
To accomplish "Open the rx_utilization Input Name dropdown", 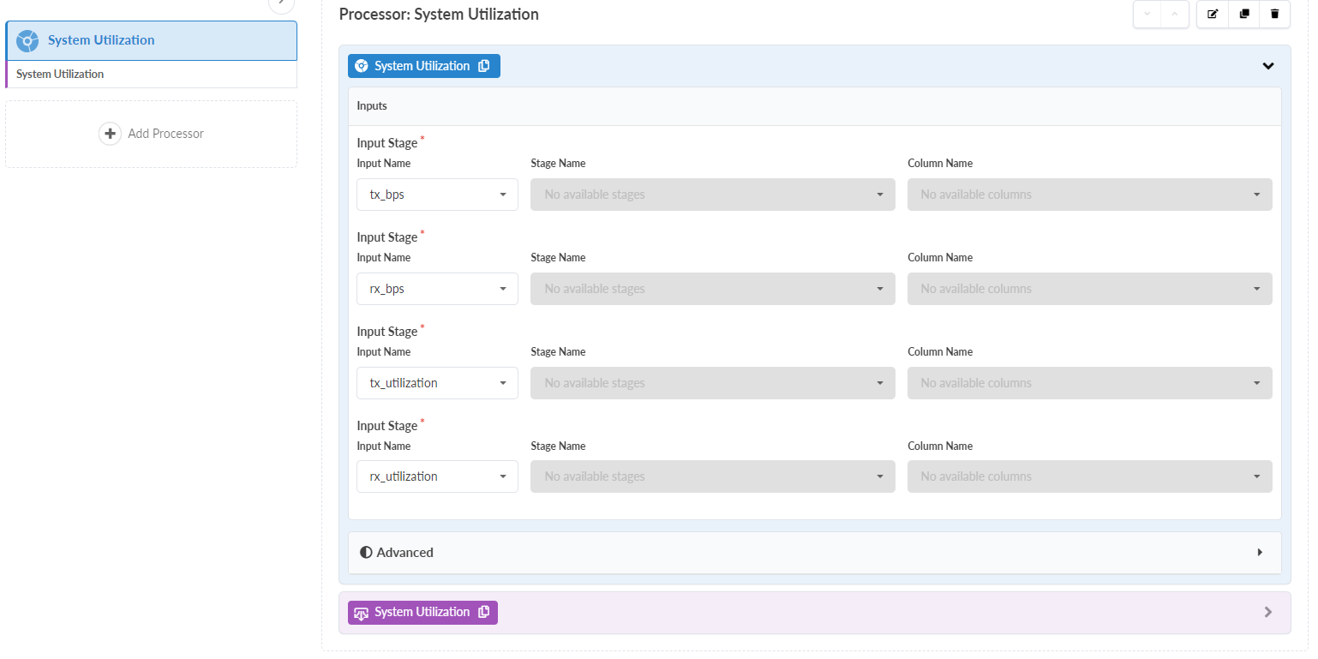I will [437, 476].
